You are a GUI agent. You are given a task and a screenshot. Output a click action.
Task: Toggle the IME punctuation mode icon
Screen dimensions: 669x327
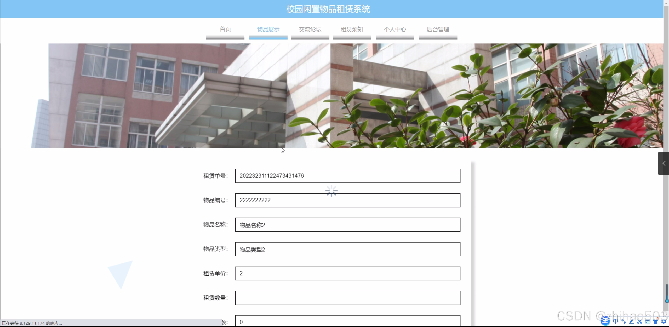pos(624,322)
